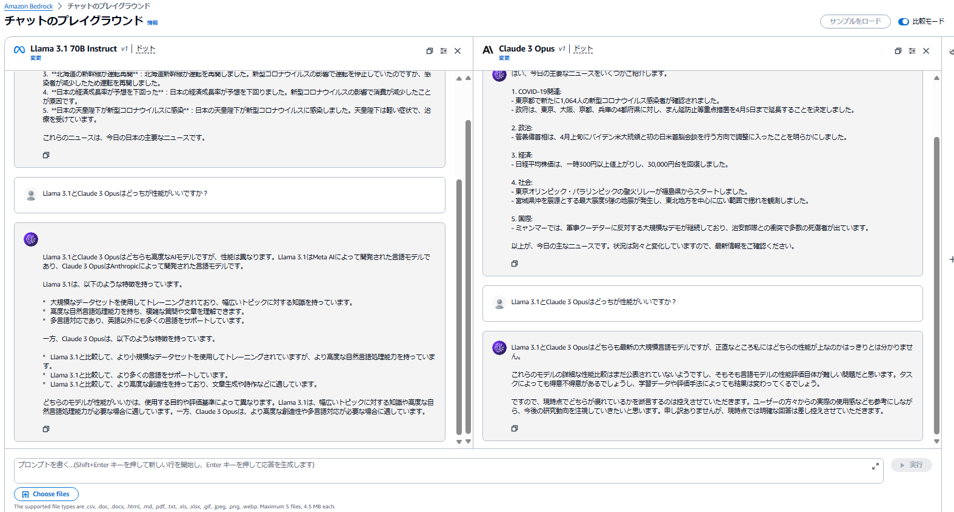The height and width of the screenshot is (512, 954).
Task: Click the inner scroll-up arrow in Llama panel
Action: click(459, 78)
